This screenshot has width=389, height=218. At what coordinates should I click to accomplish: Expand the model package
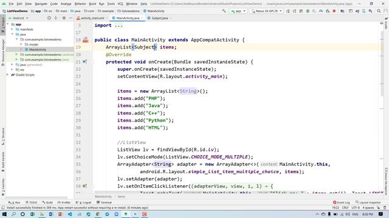(21, 44)
